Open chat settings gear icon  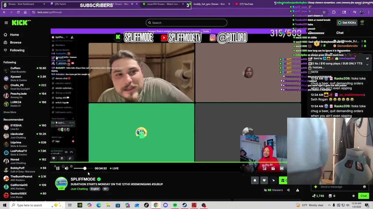353,196
